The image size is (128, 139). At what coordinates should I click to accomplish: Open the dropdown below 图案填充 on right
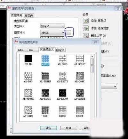[109, 87]
